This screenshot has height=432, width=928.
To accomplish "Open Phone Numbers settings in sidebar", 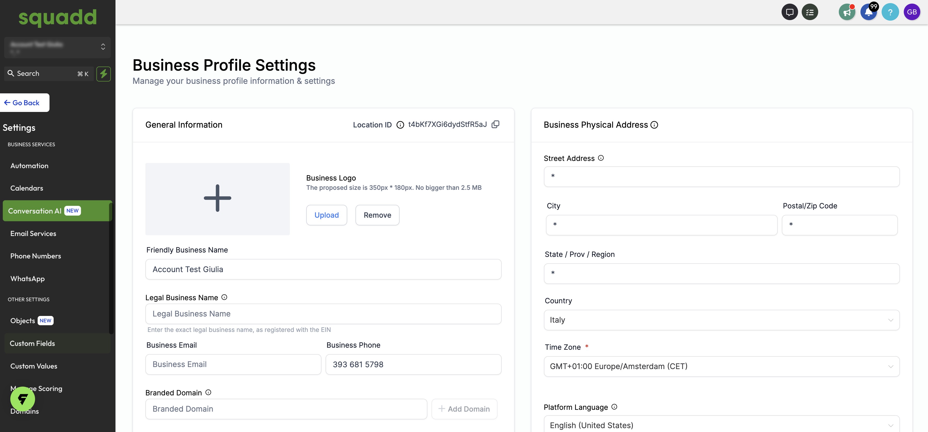I will (x=36, y=256).
